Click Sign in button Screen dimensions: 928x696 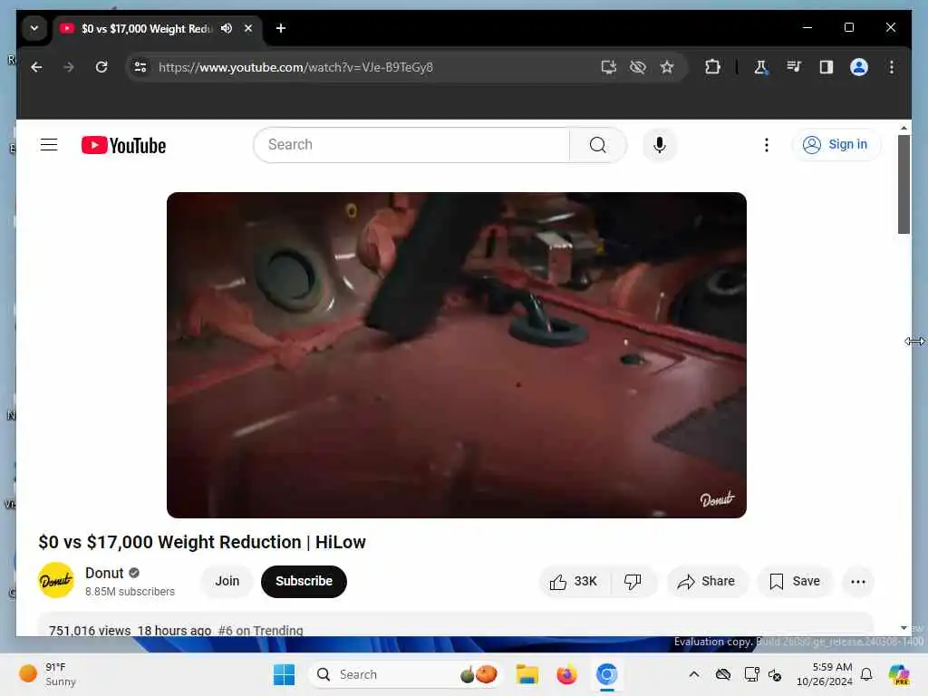(x=835, y=144)
